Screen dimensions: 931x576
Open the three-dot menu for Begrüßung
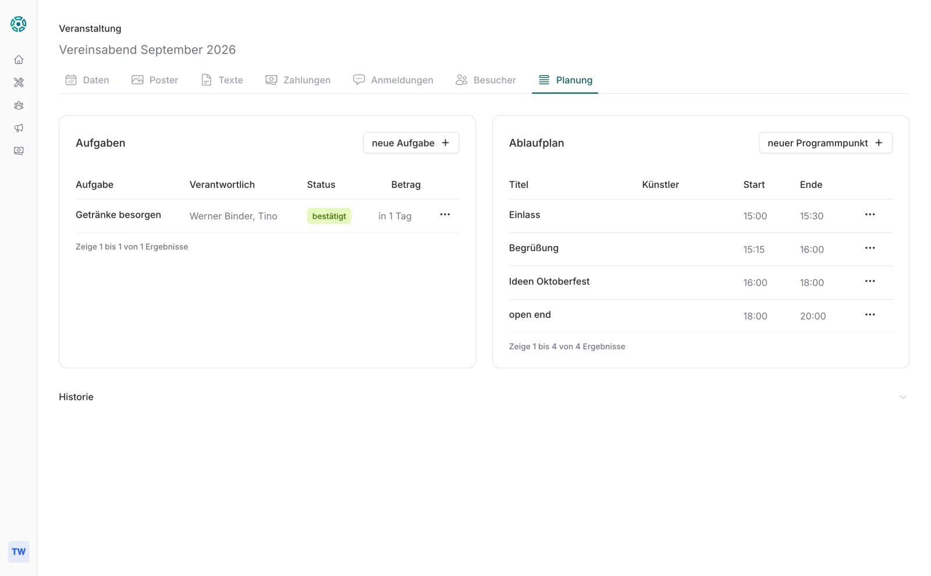click(870, 248)
